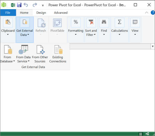Open Existing Connections
This screenshot has width=155, height=136.
(x=58, y=54)
